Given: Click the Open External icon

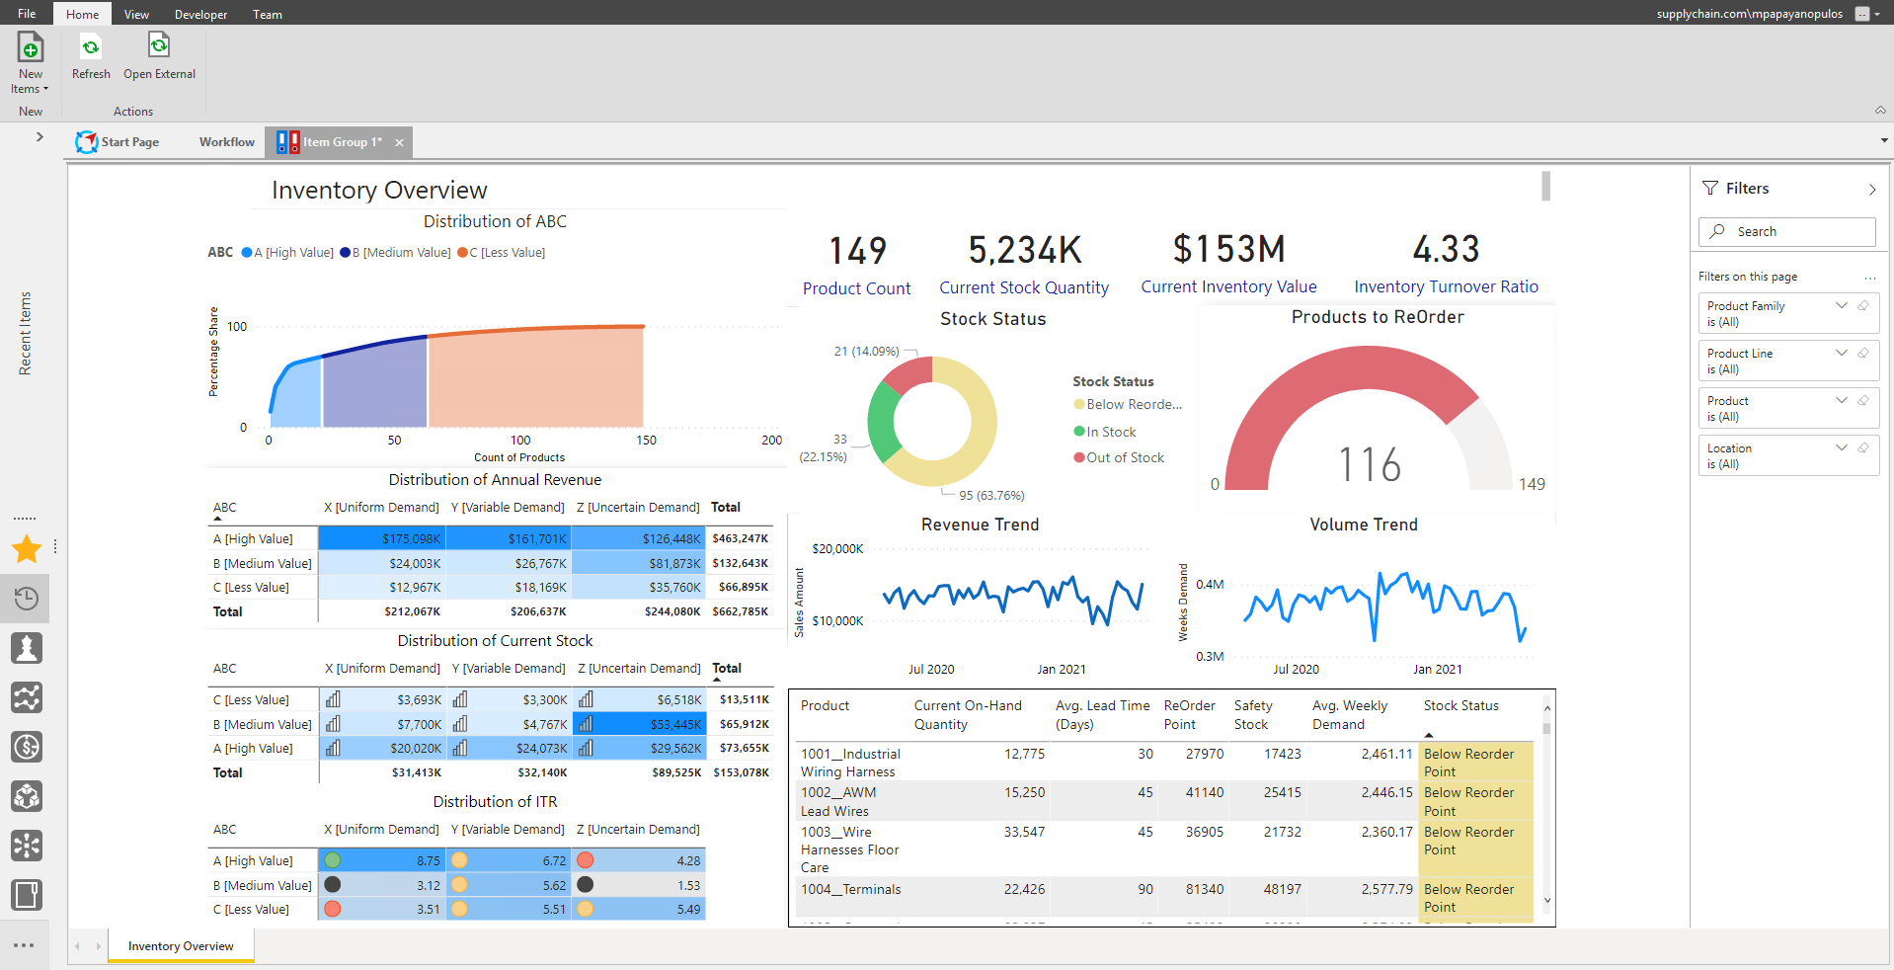Looking at the screenshot, I should pyautogui.click(x=159, y=45).
